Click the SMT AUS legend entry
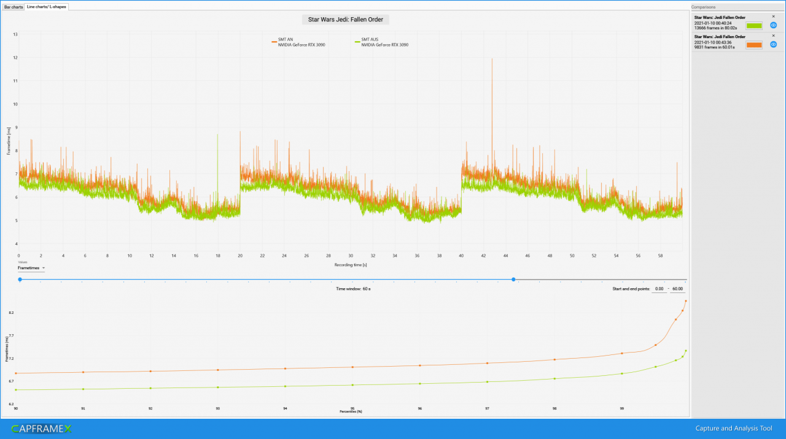Viewport: 786px width, 439px height. 382,42
